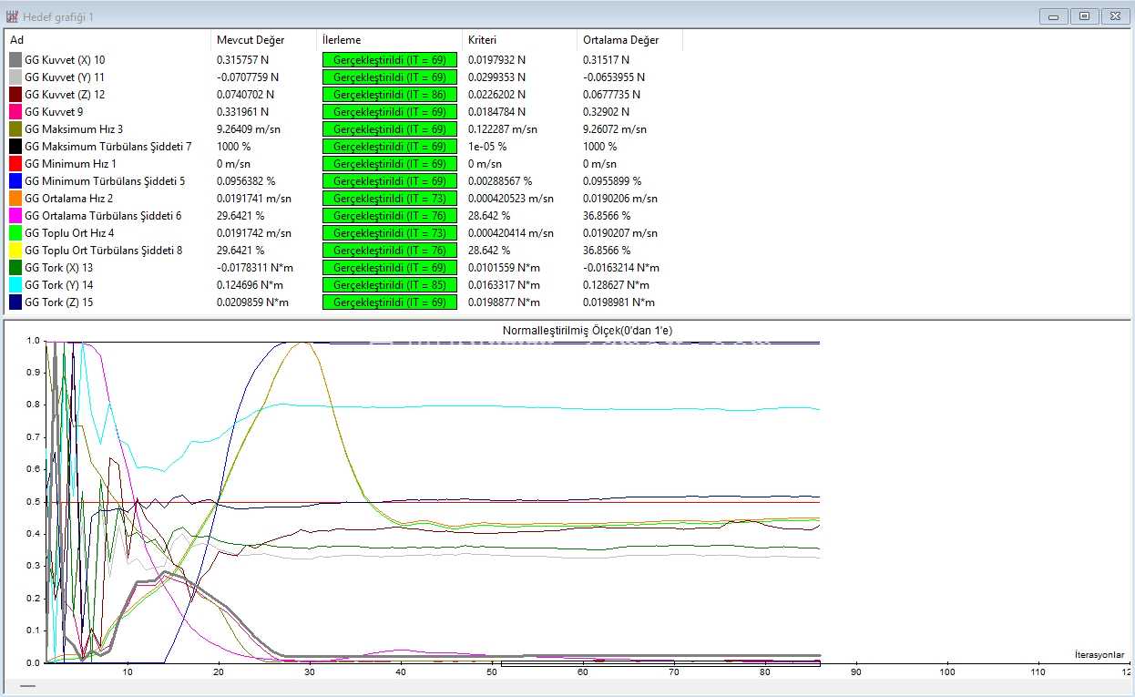Pick the cyan GG Tork (Y) 14 swatch
The width and height of the screenshot is (1135, 697).
(x=15, y=285)
